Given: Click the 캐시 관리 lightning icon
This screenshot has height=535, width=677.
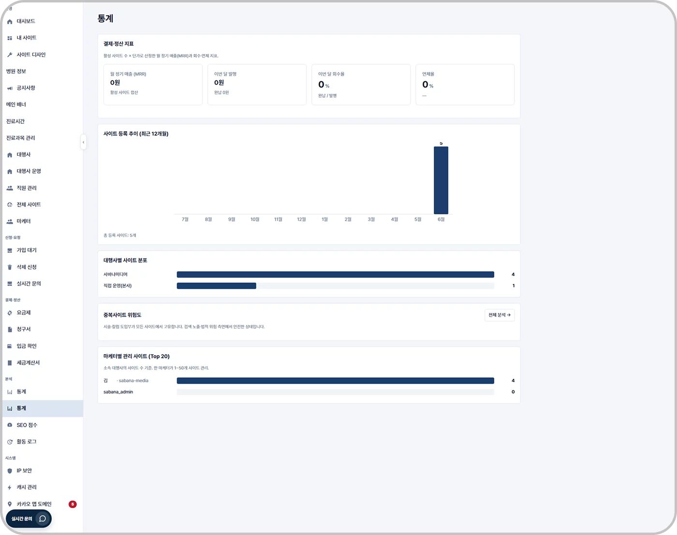Looking at the screenshot, I should tap(10, 488).
